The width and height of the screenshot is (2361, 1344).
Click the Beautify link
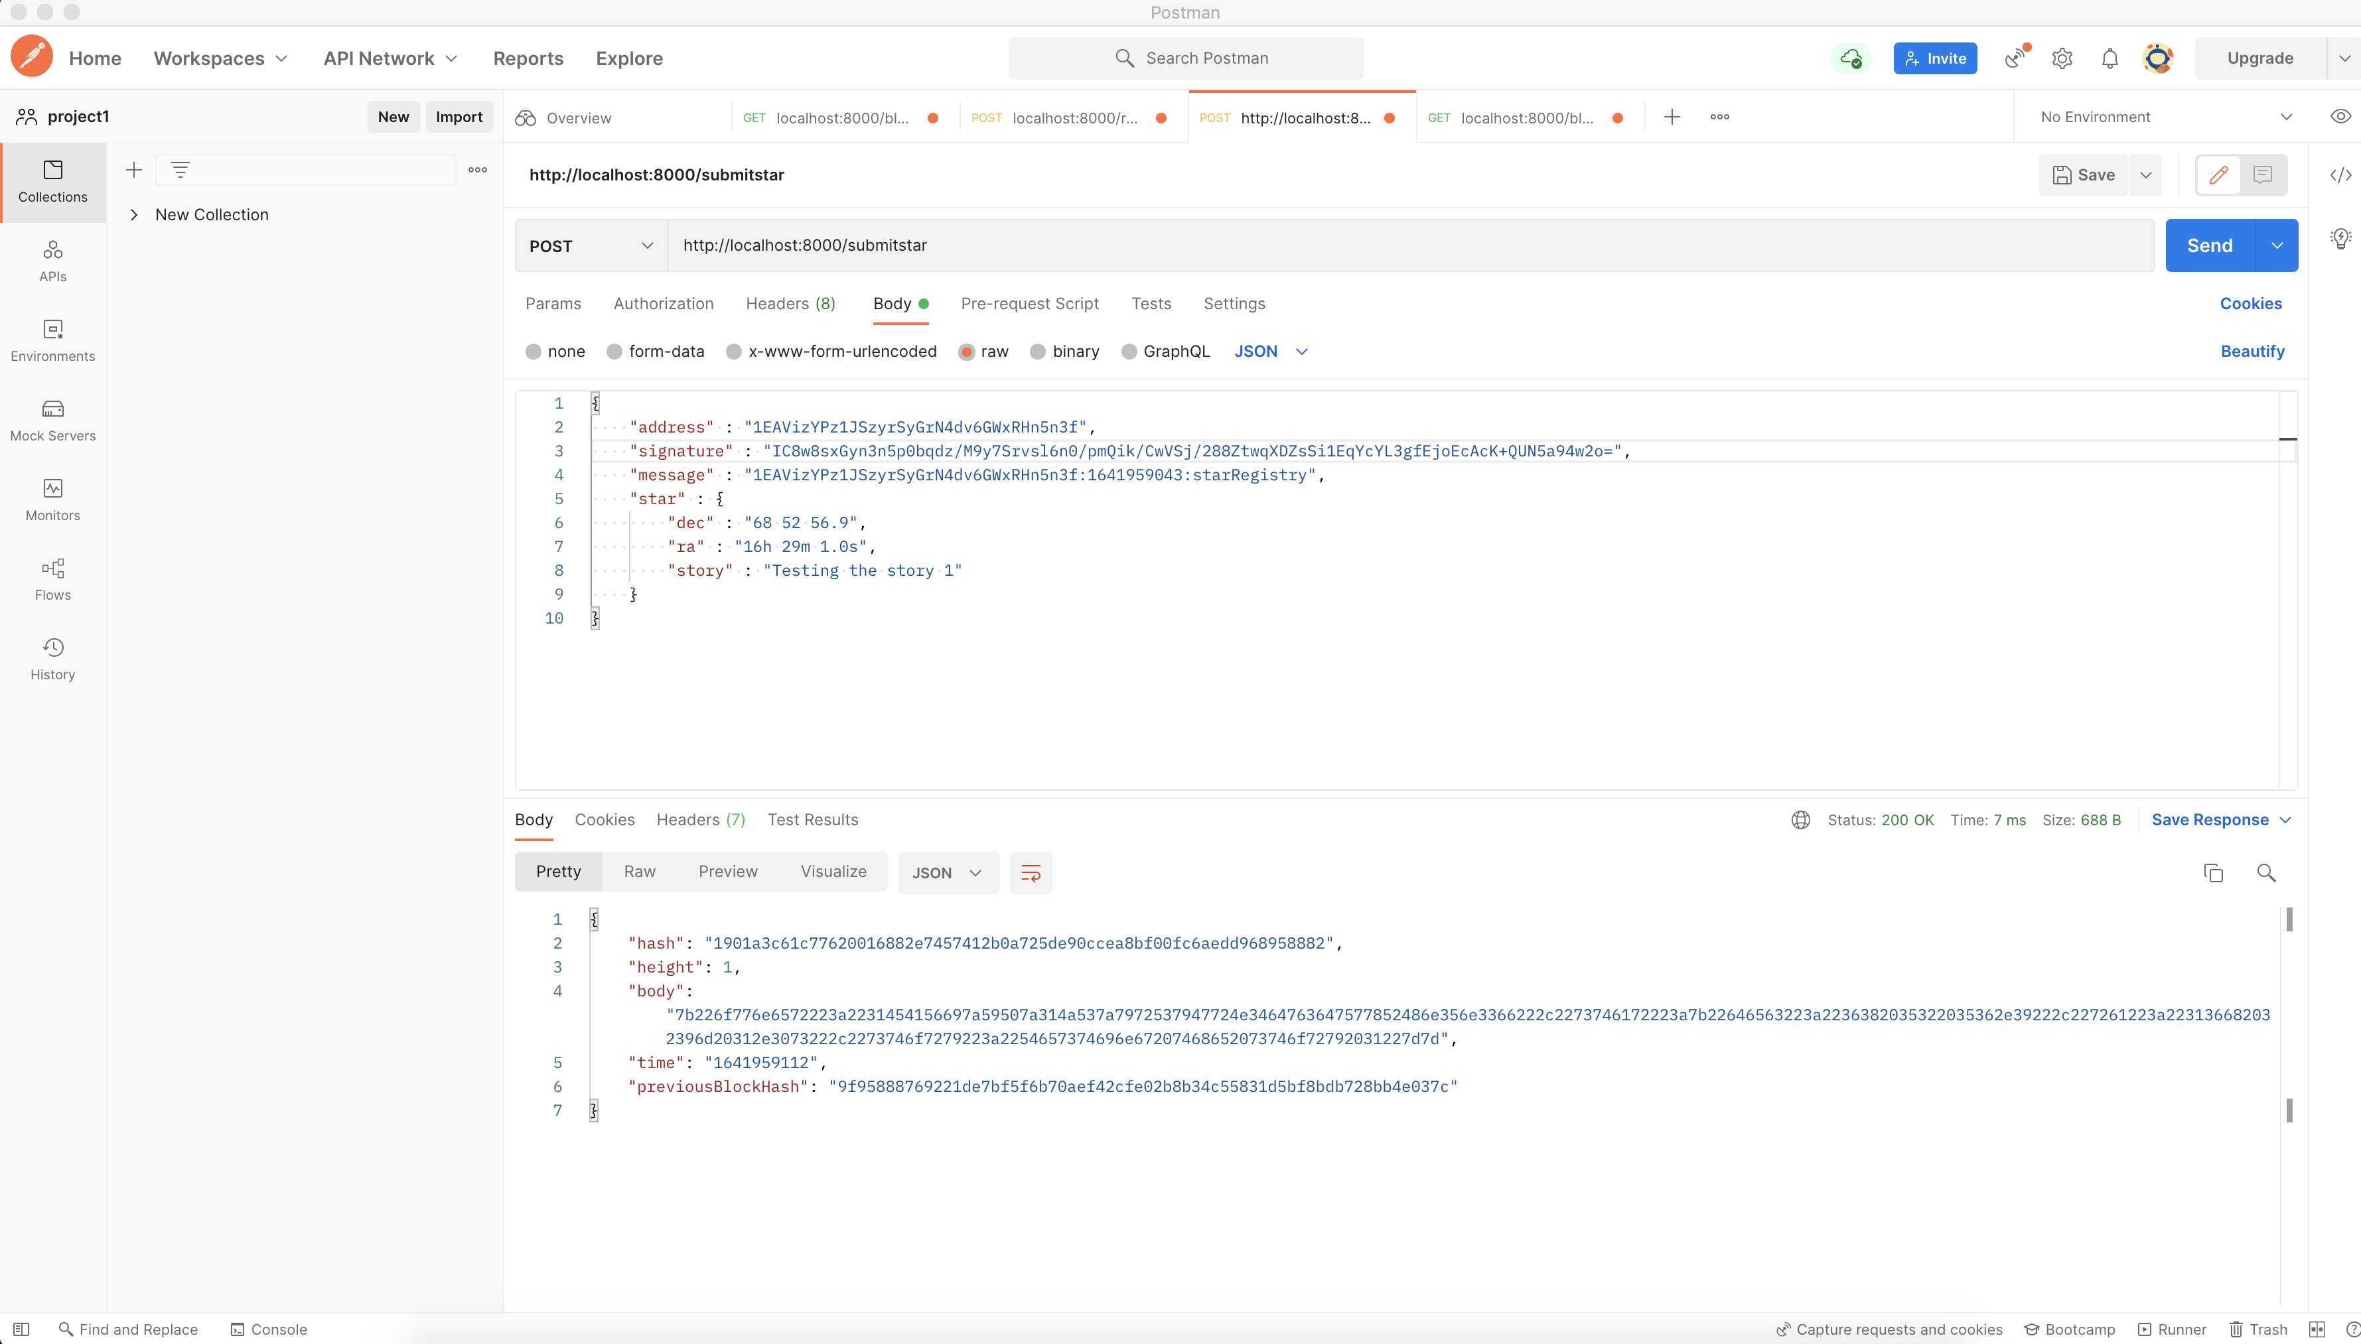click(x=2252, y=352)
